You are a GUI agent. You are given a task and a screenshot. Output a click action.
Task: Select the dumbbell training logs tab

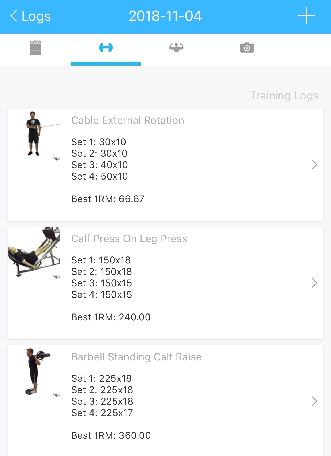click(x=106, y=48)
